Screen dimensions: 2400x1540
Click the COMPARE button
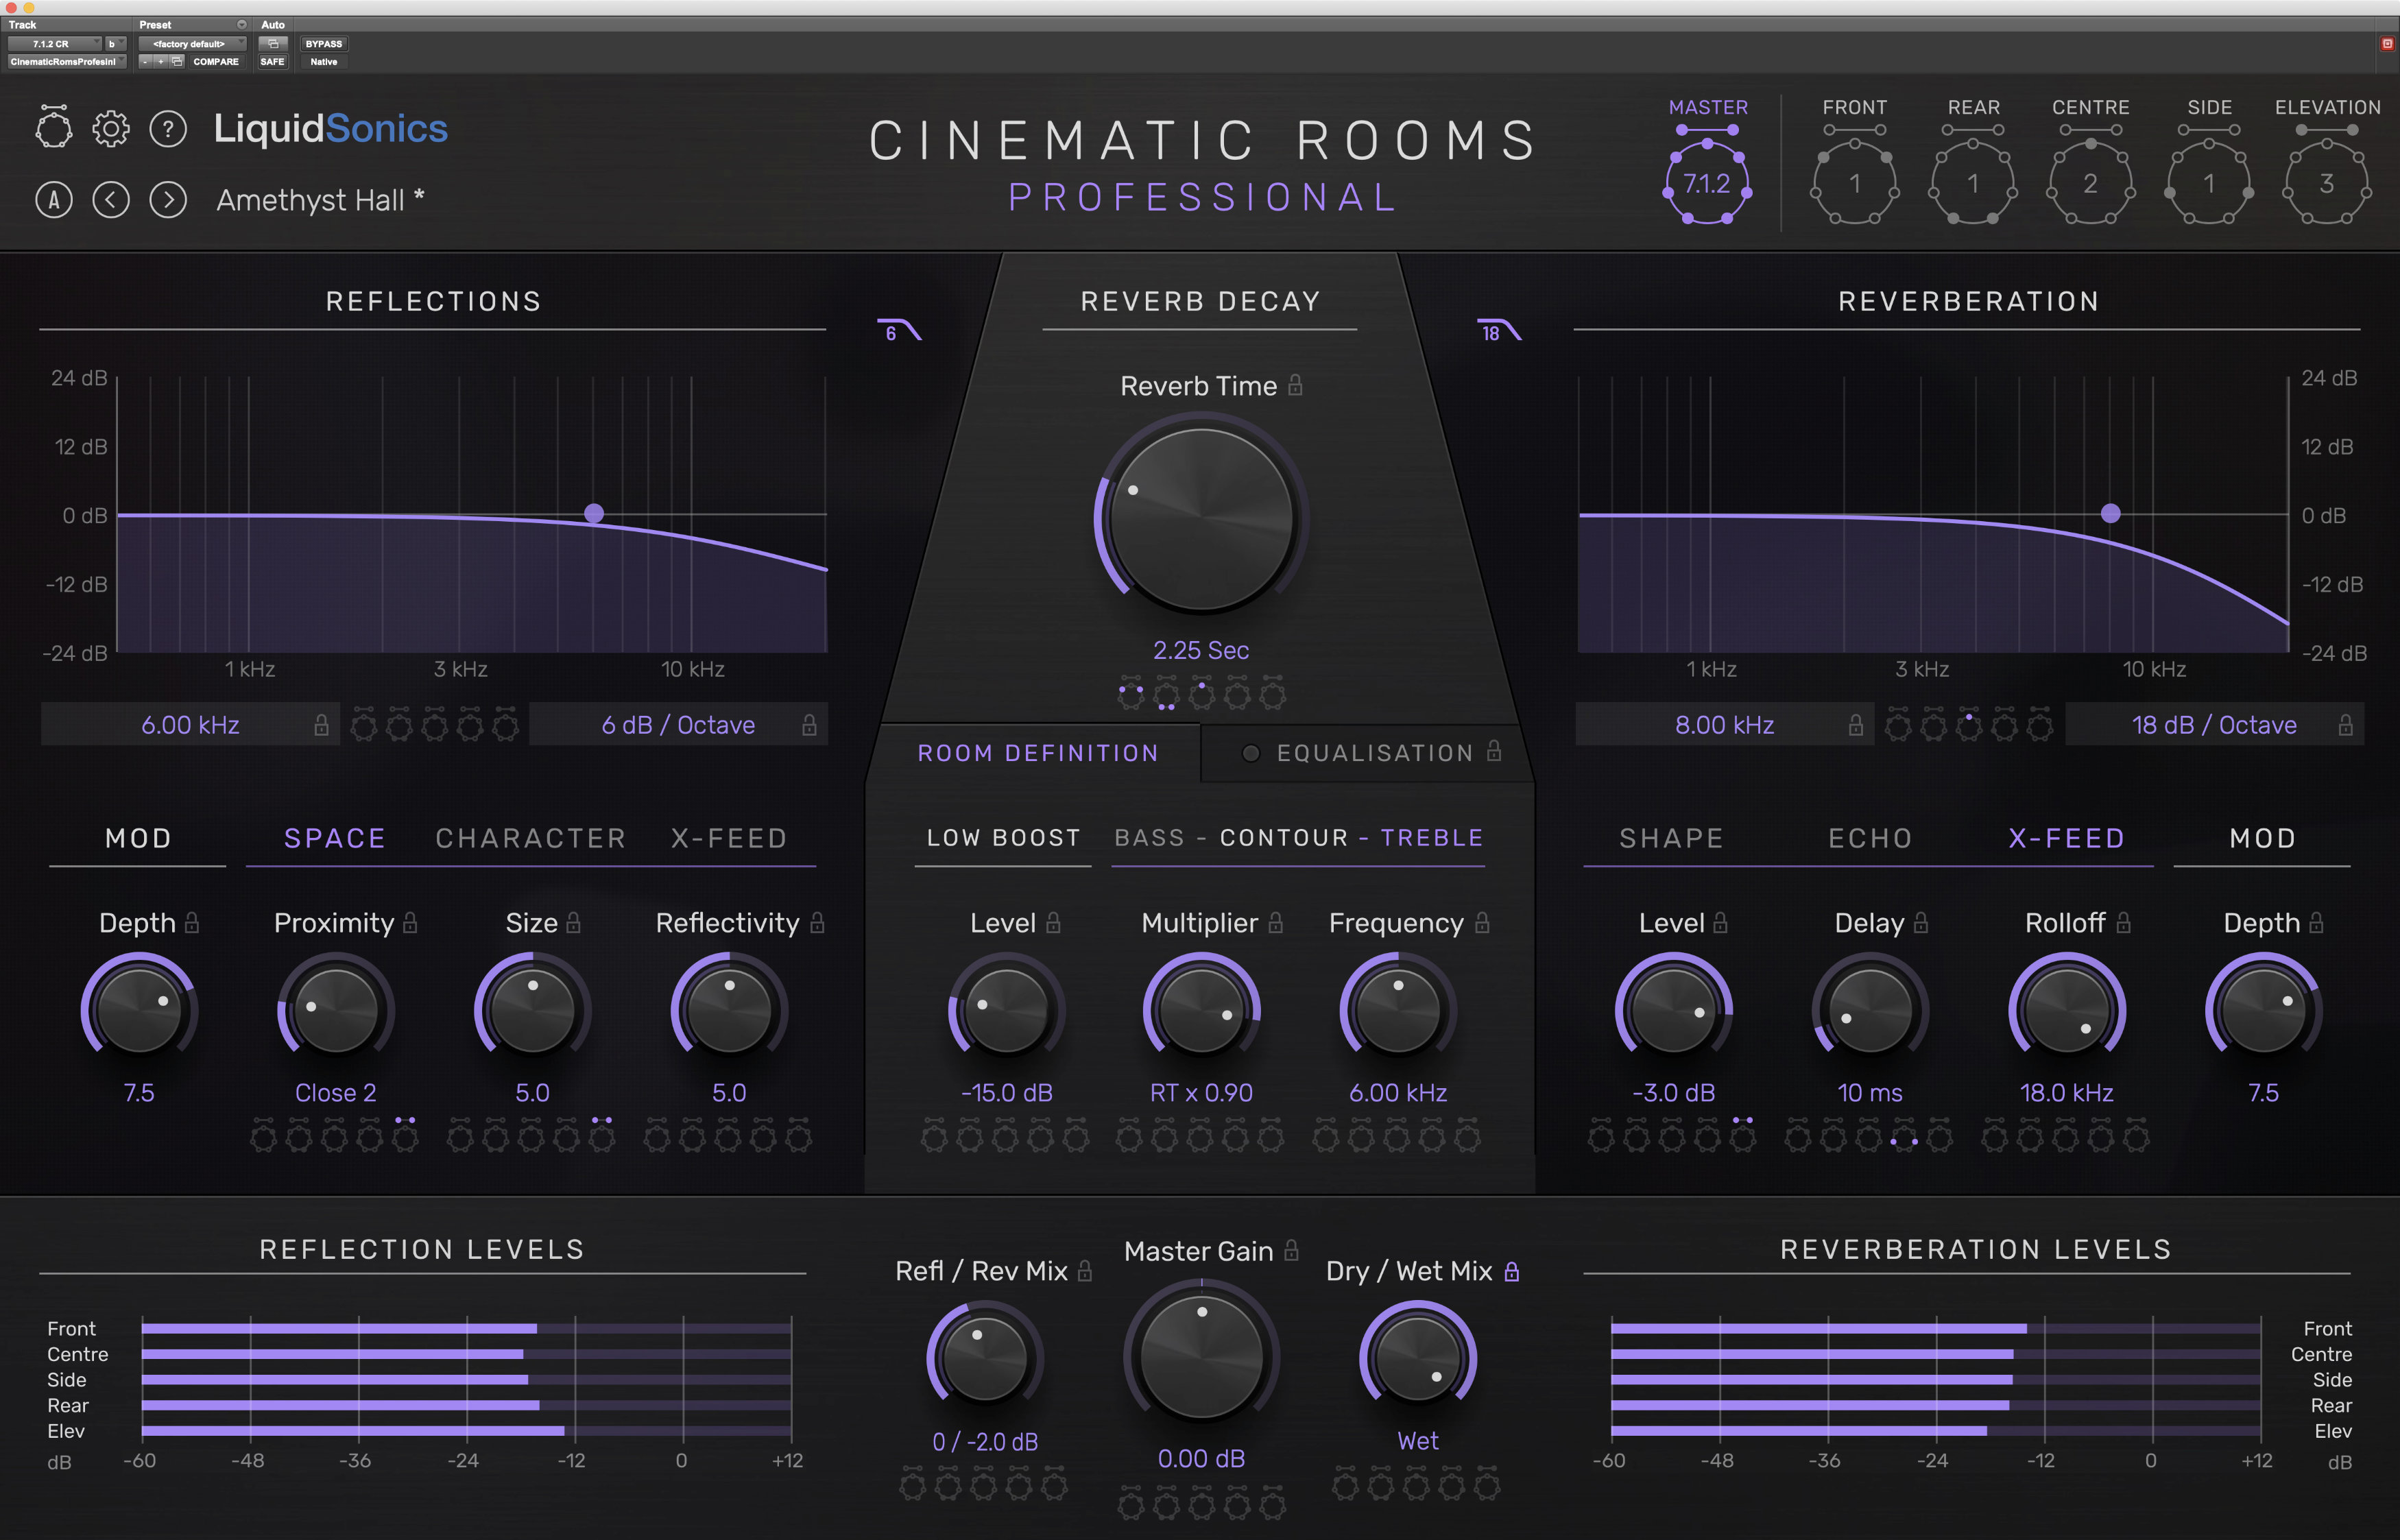coord(215,61)
